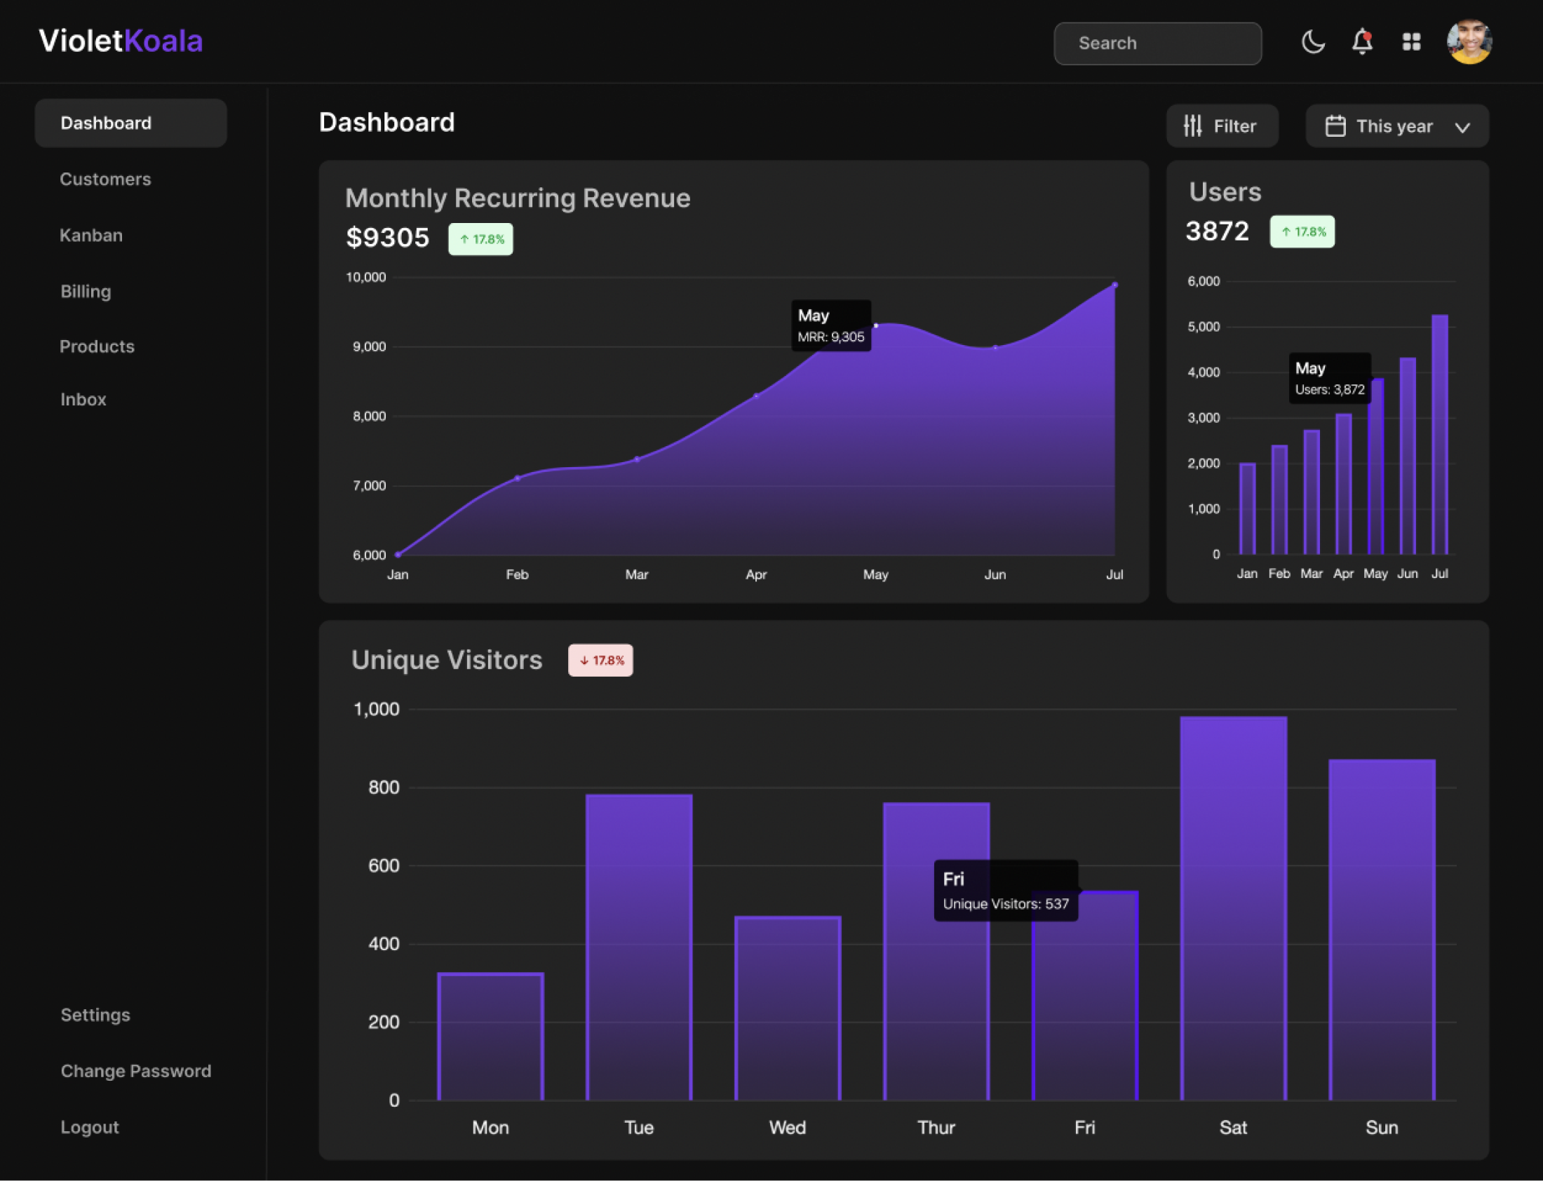The height and width of the screenshot is (1181, 1543).
Task: Go to Kanban in the sidebar
Action: [x=91, y=236]
